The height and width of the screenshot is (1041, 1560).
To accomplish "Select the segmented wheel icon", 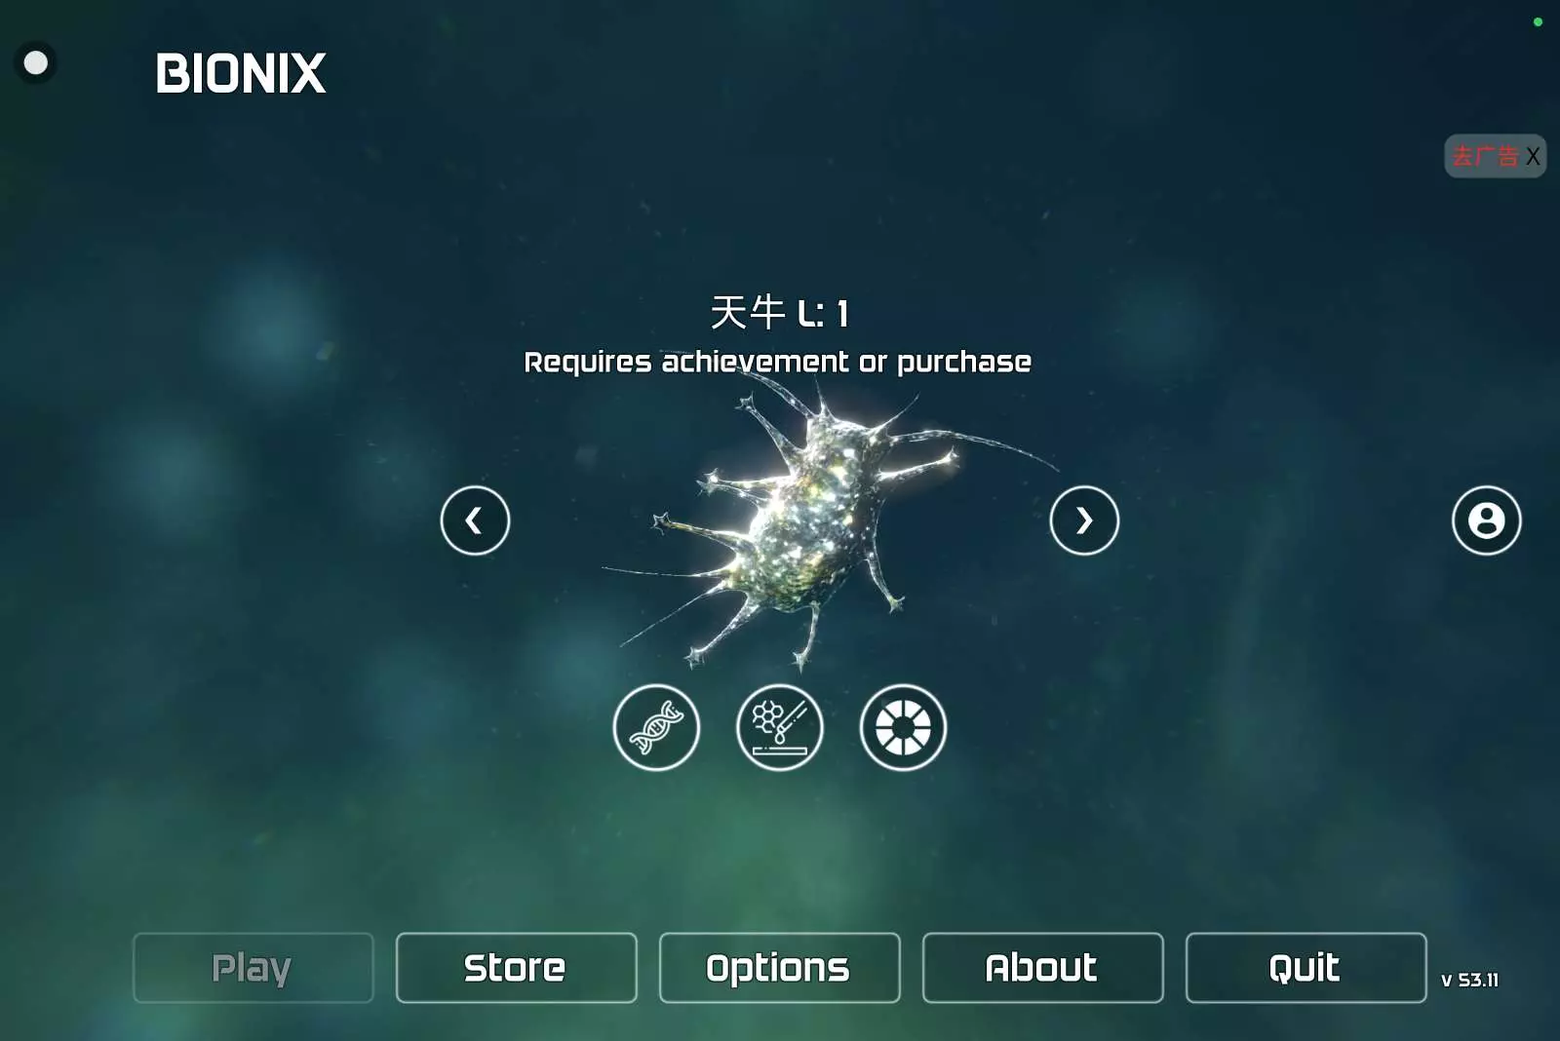I will 903,727.
